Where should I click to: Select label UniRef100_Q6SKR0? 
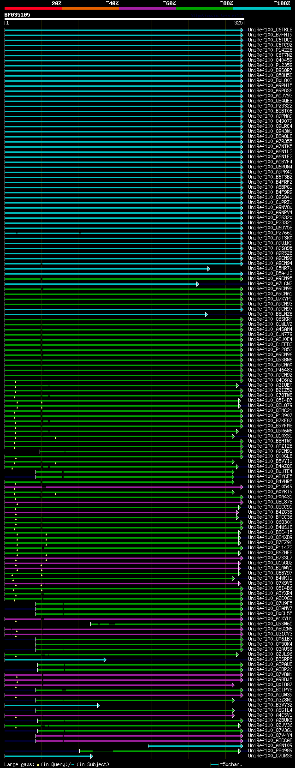coord(270,319)
